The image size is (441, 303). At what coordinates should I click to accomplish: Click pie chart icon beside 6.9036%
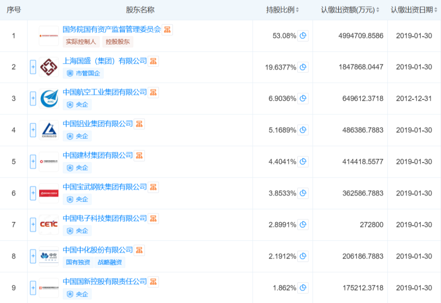point(303,99)
